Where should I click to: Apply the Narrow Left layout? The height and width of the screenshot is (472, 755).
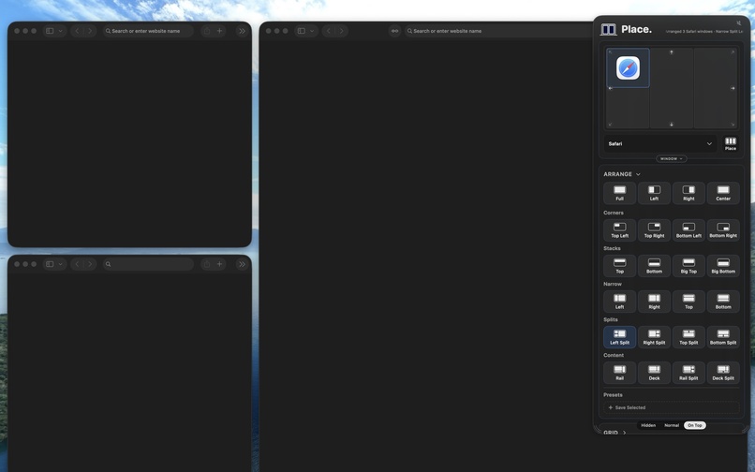(x=619, y=302)
